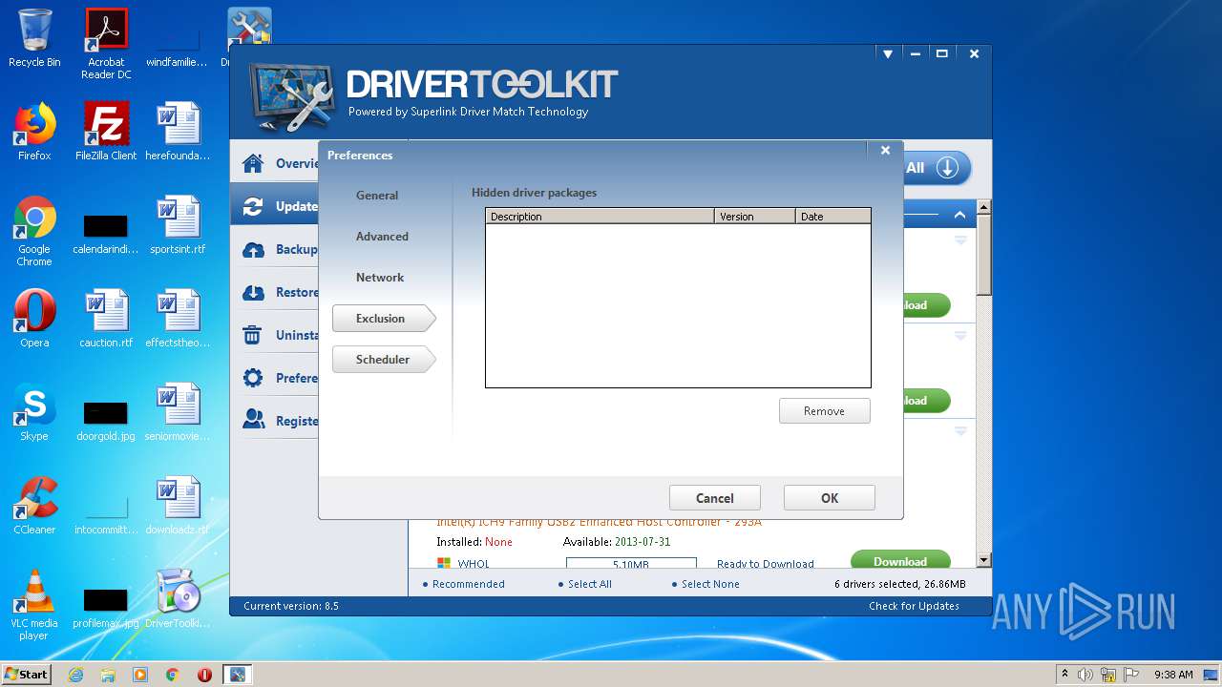The width and height of the screenshot is (1222, 687).
Task: Click the Start button
Action: [27, 675]
